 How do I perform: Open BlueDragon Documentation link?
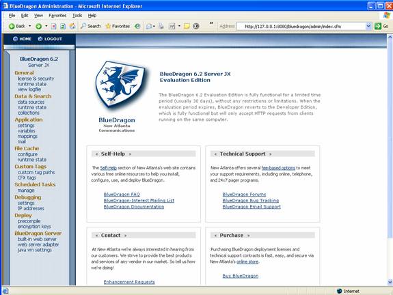(x=134, y=207)
